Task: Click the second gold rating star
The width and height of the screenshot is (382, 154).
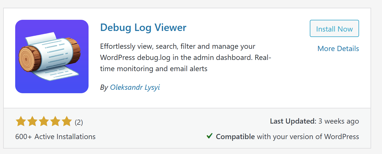Action: (32, 122)
